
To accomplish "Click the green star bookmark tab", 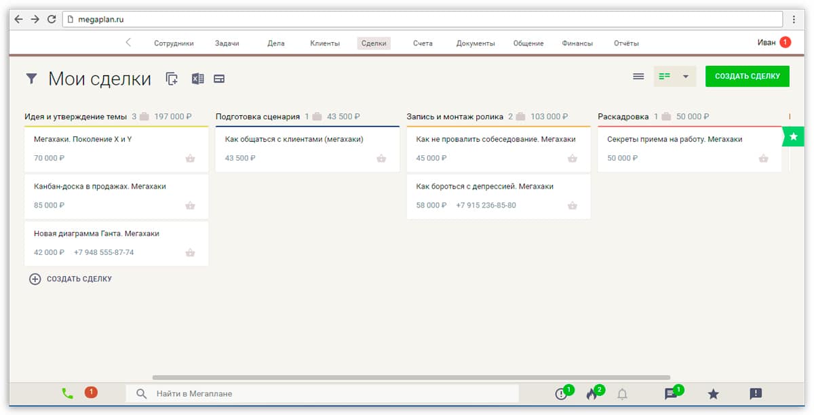I will (x=793, y=136).
